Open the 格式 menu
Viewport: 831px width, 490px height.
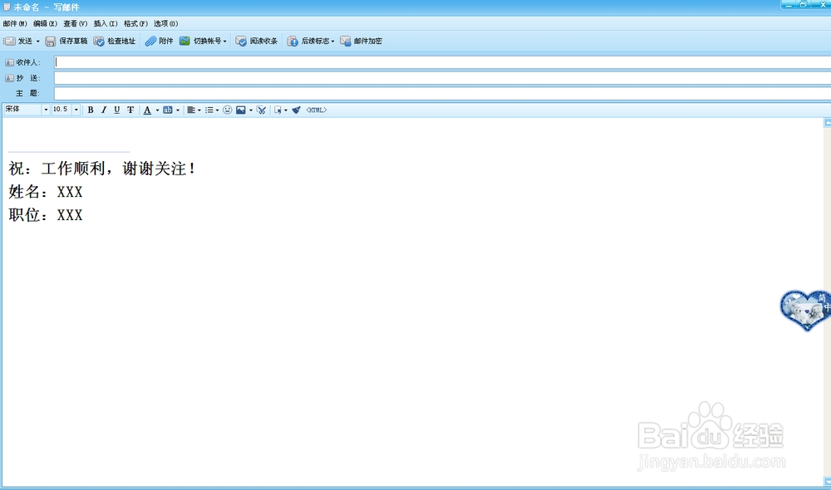[x=135, y=23]
